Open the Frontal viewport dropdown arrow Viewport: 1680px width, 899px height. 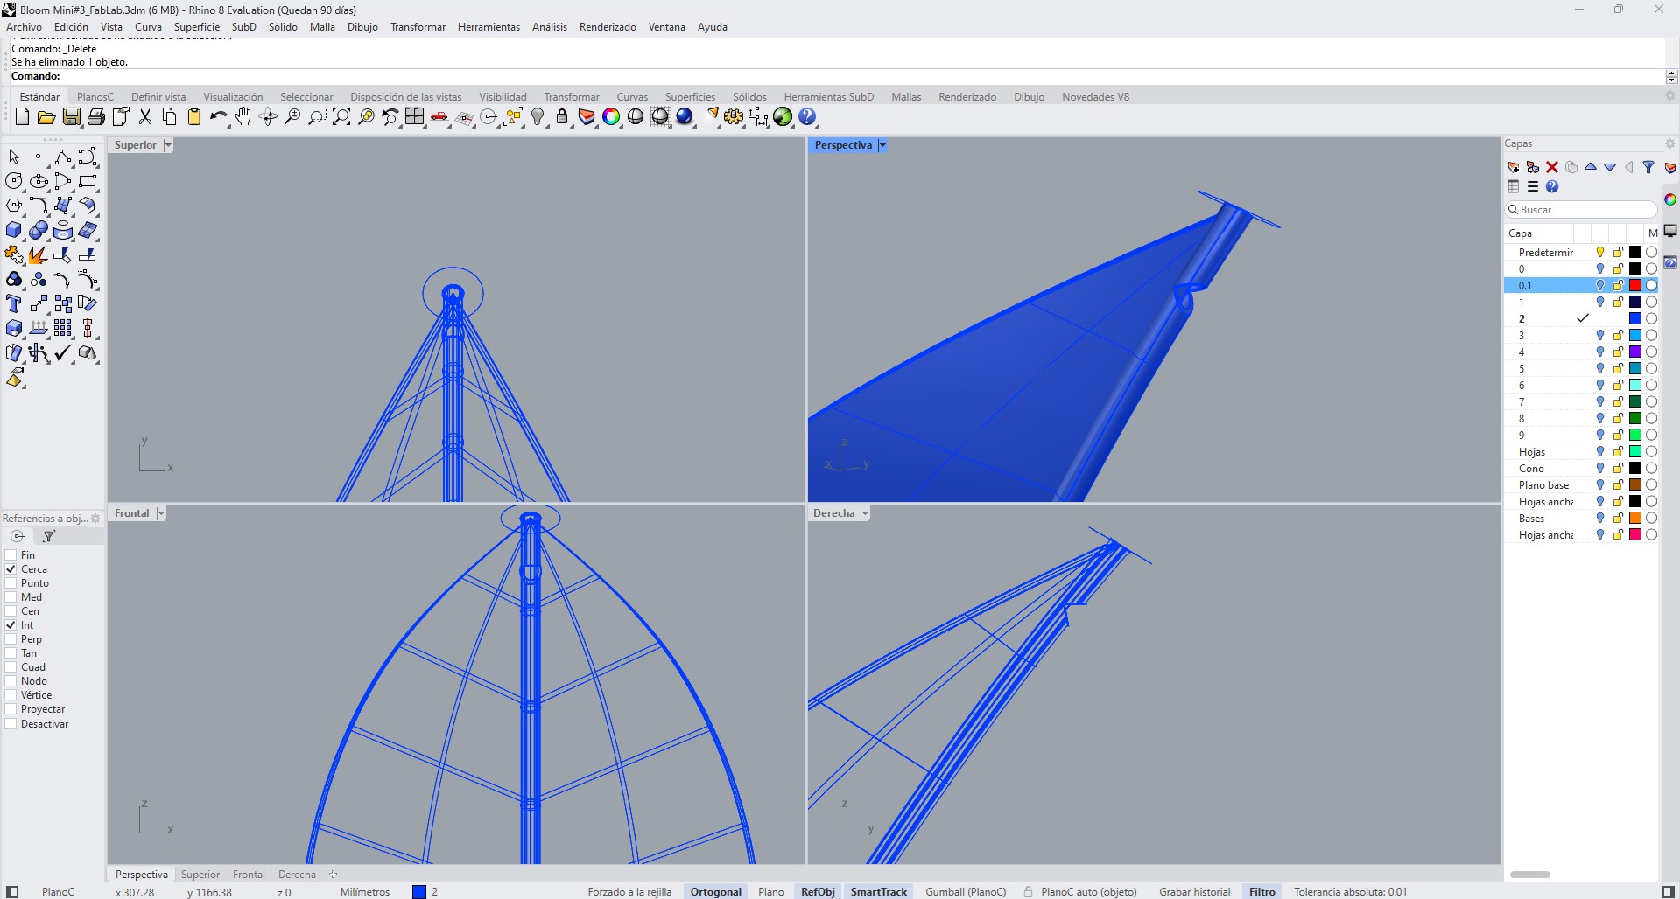[x=161, y=513]
